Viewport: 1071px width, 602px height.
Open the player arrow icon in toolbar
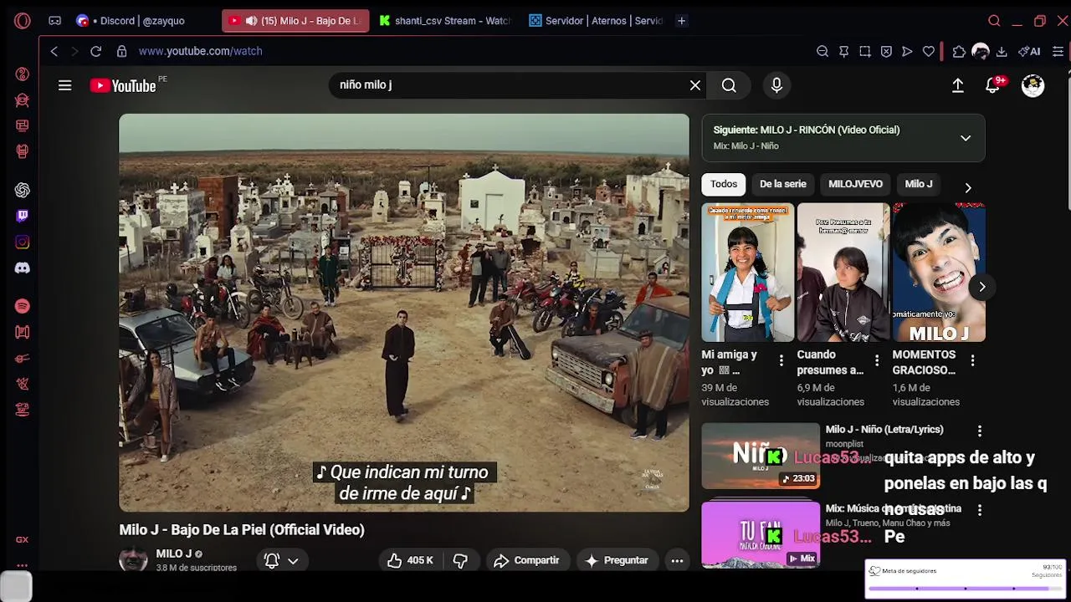pos(907,51)
